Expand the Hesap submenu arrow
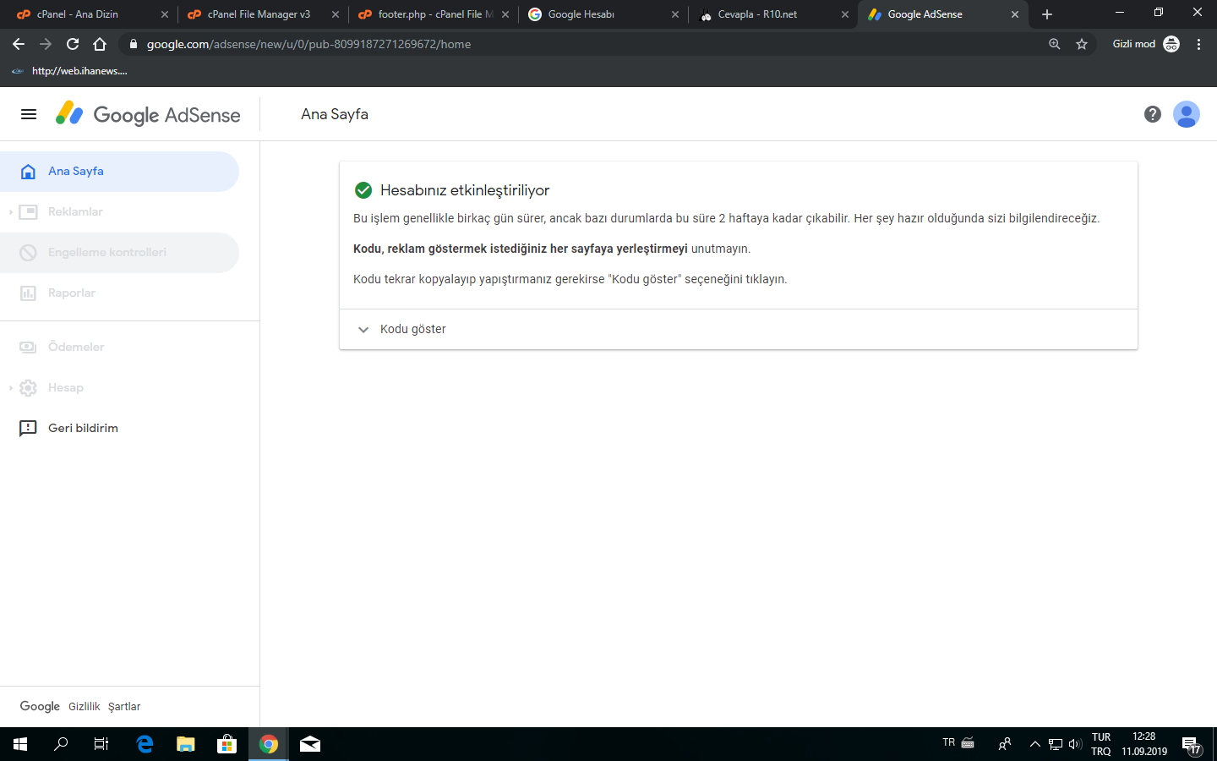1217x761 pixels. (x=10, y=388)
